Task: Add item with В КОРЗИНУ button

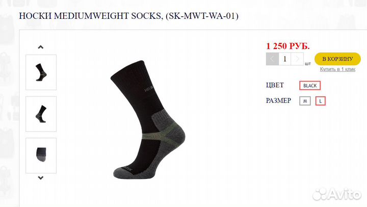Action: tap(337, 59)
